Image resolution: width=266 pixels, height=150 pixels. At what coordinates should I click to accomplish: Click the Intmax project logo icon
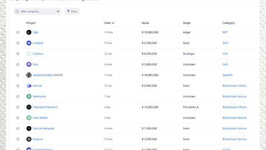pyautogui.click(x=29, y=86)
